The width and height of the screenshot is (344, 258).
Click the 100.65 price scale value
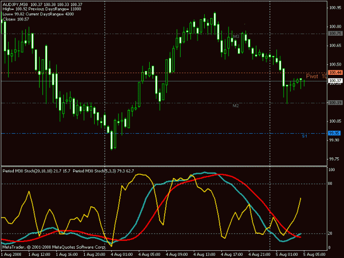335,46
